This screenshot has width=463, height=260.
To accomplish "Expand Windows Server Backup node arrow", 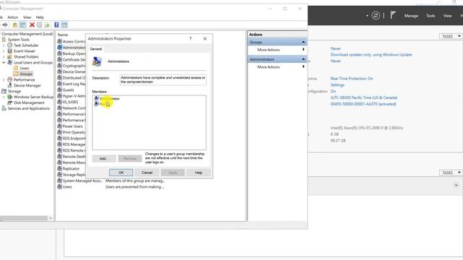I will (x=4, y=97).
